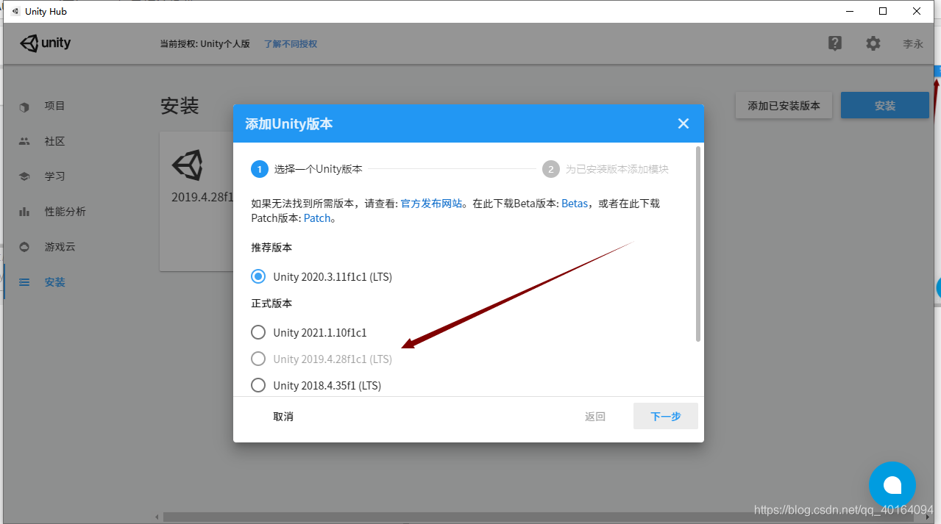
Task: Click 返回 button in dialog
Action: (595, 417)
